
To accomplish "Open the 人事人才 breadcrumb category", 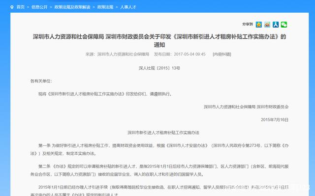I will [128, 7].
